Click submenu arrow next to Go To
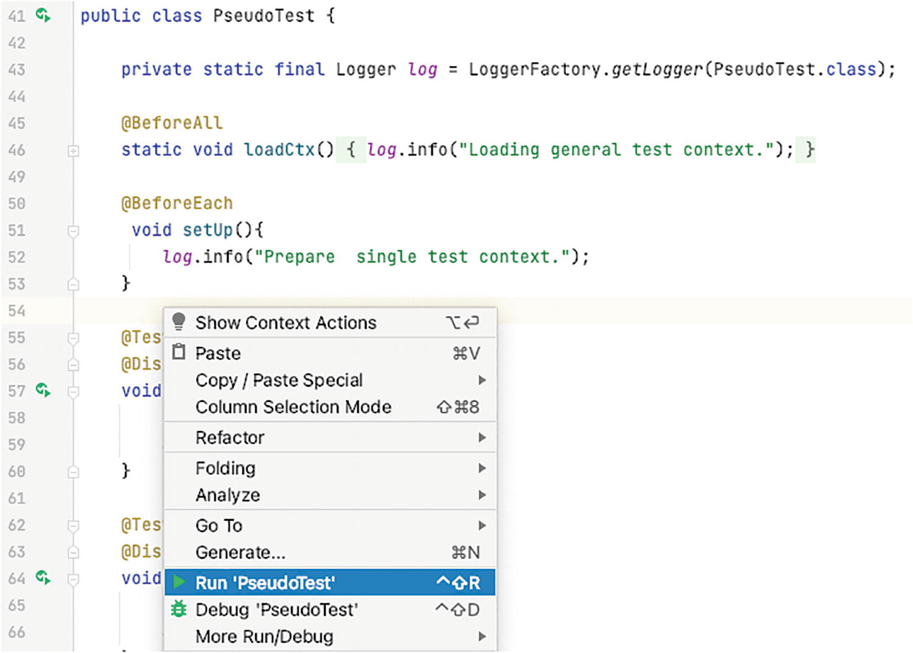The height and width of the screenshot is (653, 913). 482,525
